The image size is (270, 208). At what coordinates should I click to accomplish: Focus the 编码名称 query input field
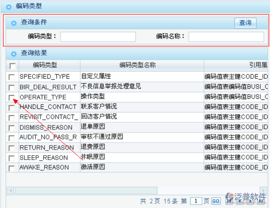[x=226, y=37]
